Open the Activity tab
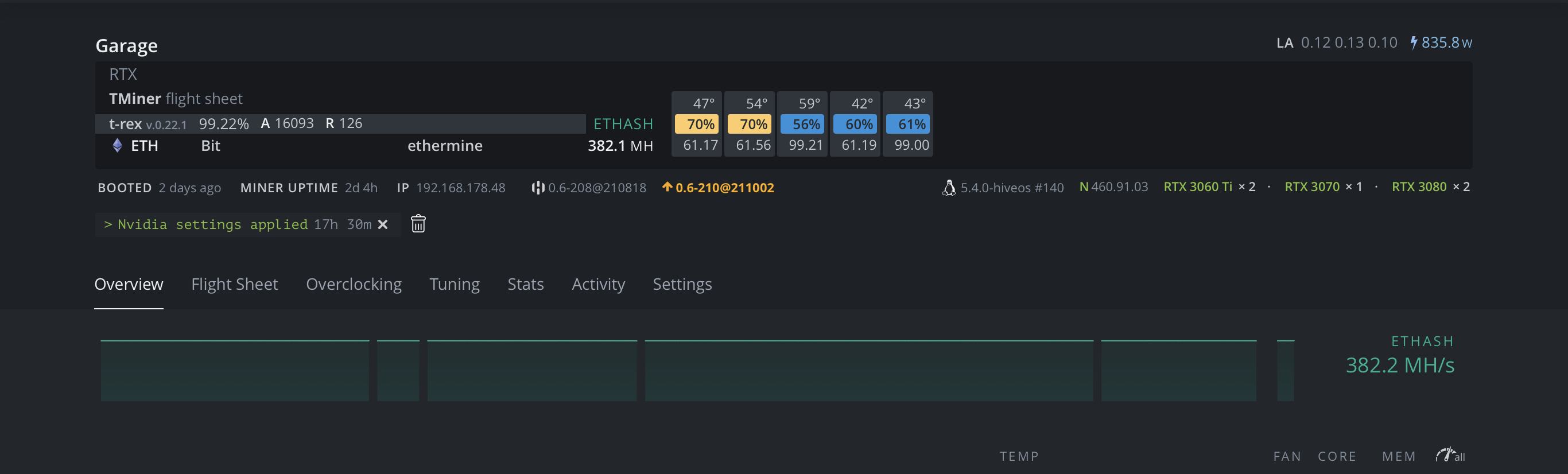Image resolution: width=1568 pixels, height=474 pixels. tap(599, 284)
